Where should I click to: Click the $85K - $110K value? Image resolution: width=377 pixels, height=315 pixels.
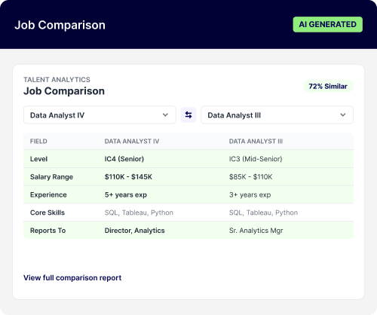pos(250,177)
